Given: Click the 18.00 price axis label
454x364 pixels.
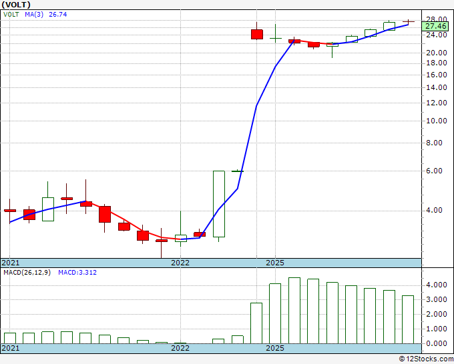Looking at the screenshot, I should [x=437, y=63].
